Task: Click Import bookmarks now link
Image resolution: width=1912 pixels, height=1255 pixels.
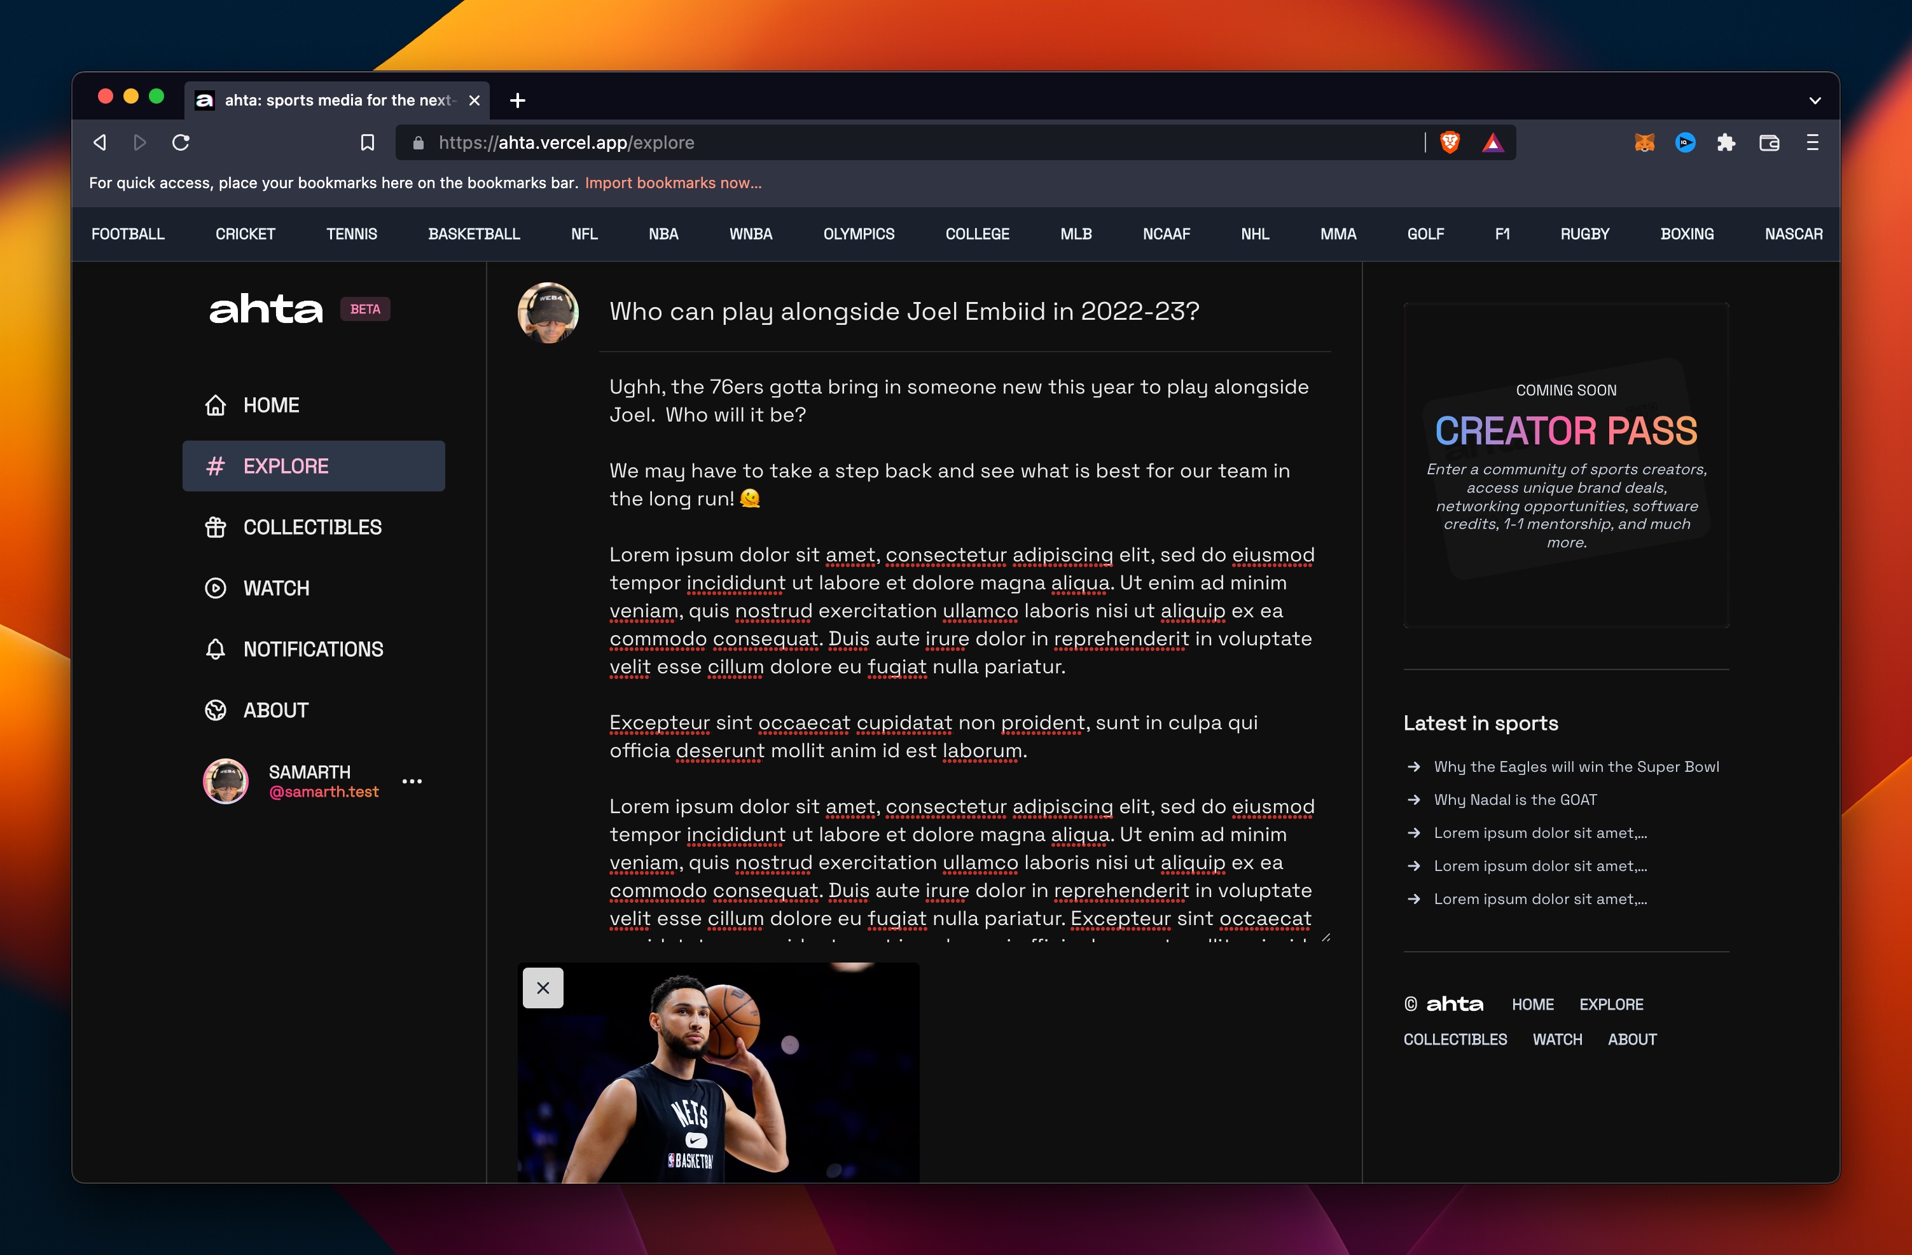Action: [x=673, y=182]
